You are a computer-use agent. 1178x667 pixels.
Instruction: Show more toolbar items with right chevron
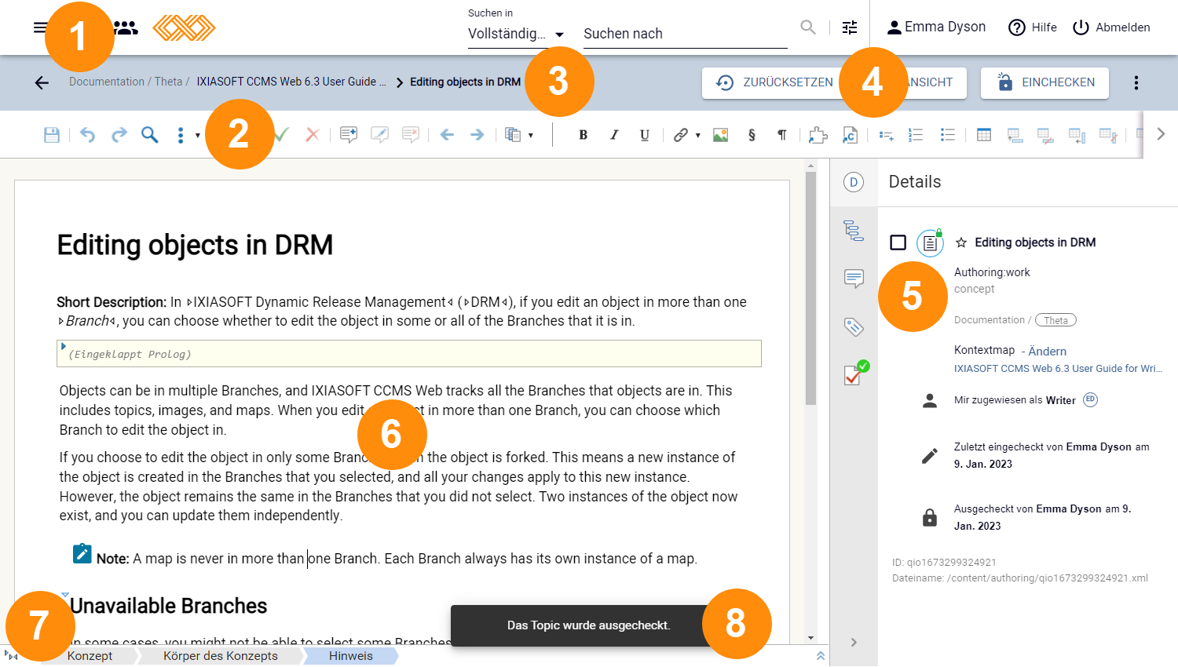(x=1161, y=134)
